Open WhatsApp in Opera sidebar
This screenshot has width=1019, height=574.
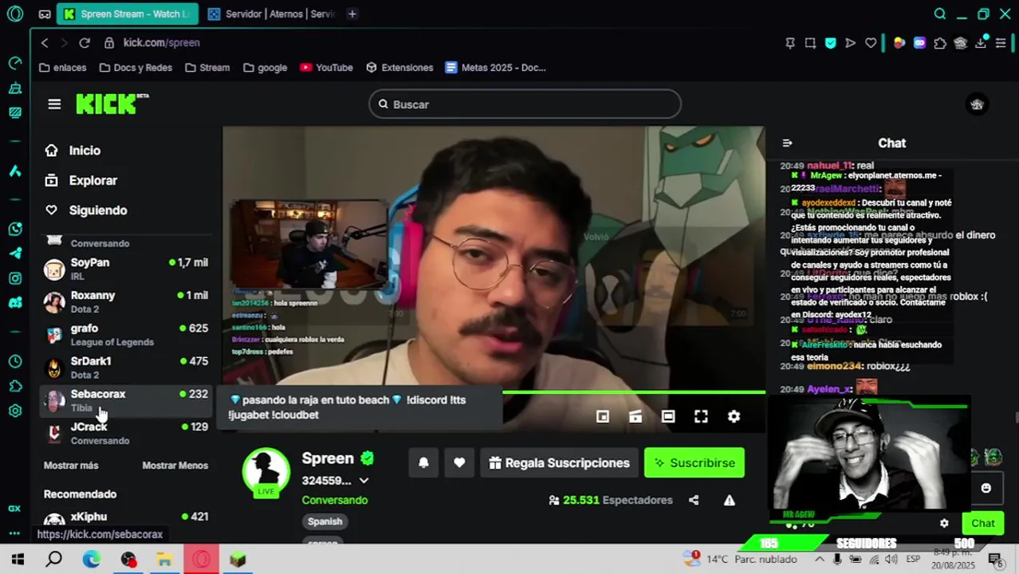point(14,230)
